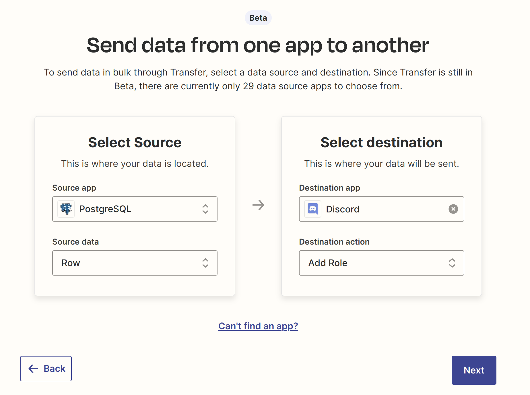Screen dimensions: 530x395
Task: Click the Select destination heading
Action: [x=381, y=142]
